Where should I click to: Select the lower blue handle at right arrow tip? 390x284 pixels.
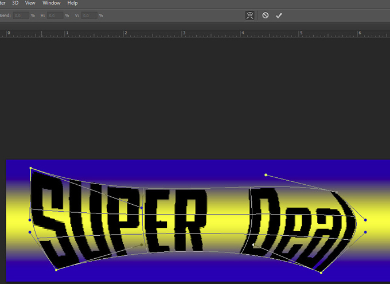coord(365,232)
